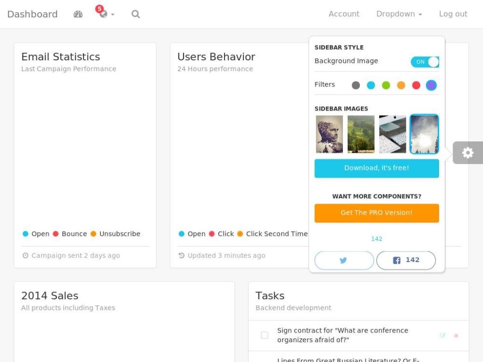The width and height of the screenshot is (483, 362).
Task: Expand the notifications caret arrow
Action: [113, 14]
